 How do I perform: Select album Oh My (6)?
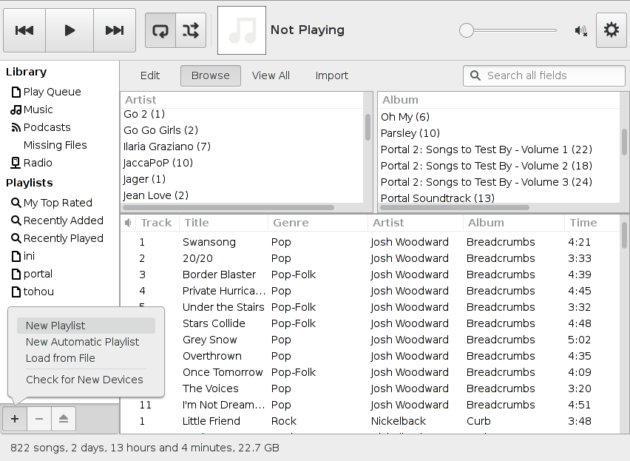pos(498,117)
